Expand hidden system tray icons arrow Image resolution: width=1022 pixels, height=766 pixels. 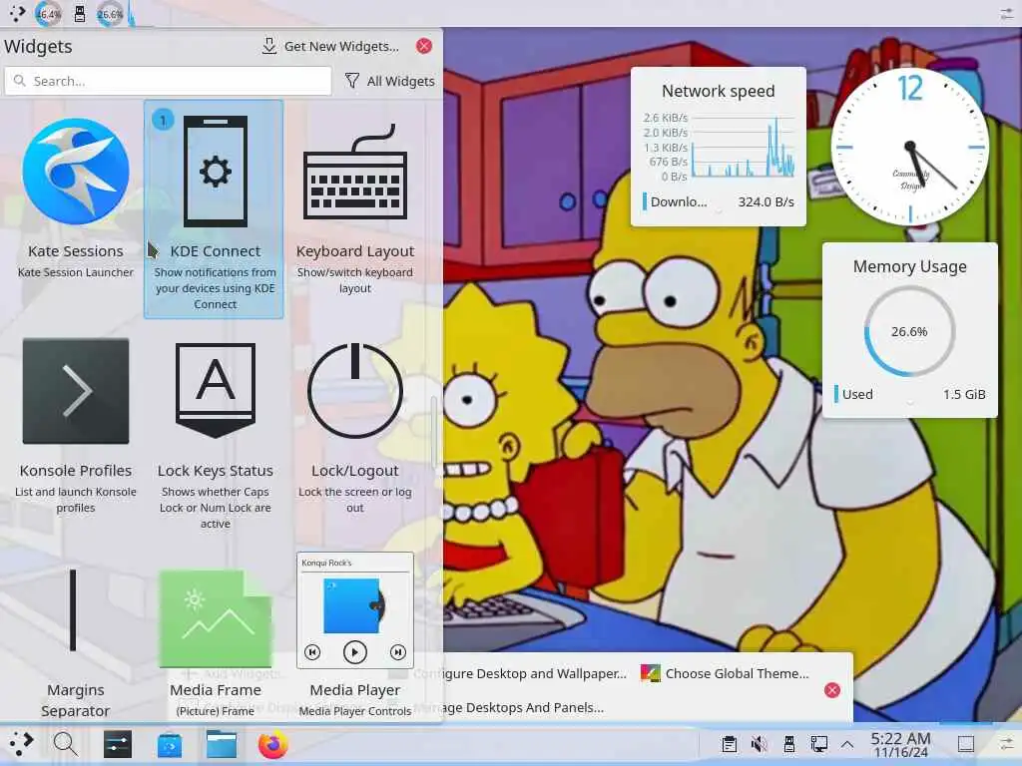coord(847,744)
